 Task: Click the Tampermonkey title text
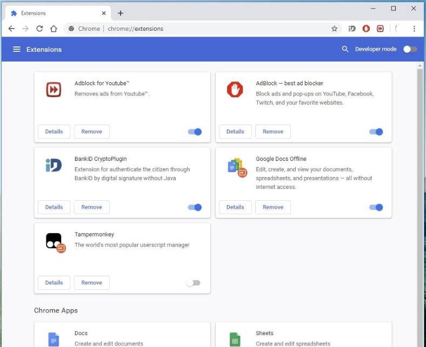(x=94, y=234)
